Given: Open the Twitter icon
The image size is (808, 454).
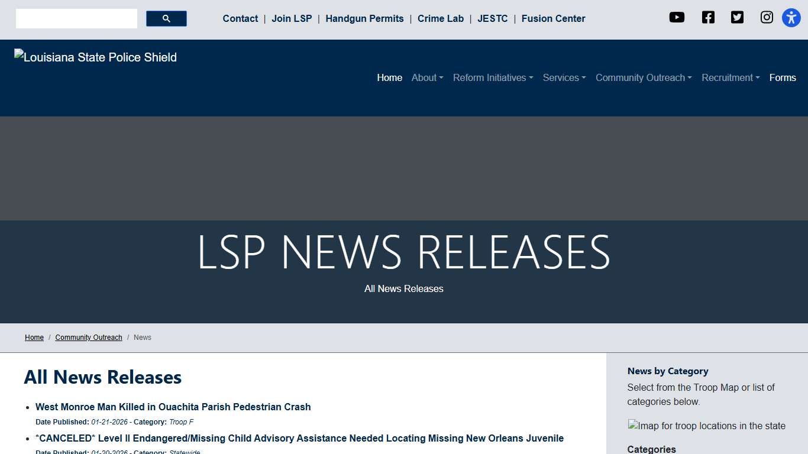Looking at the screenshot, I should [x=737, y=17].
